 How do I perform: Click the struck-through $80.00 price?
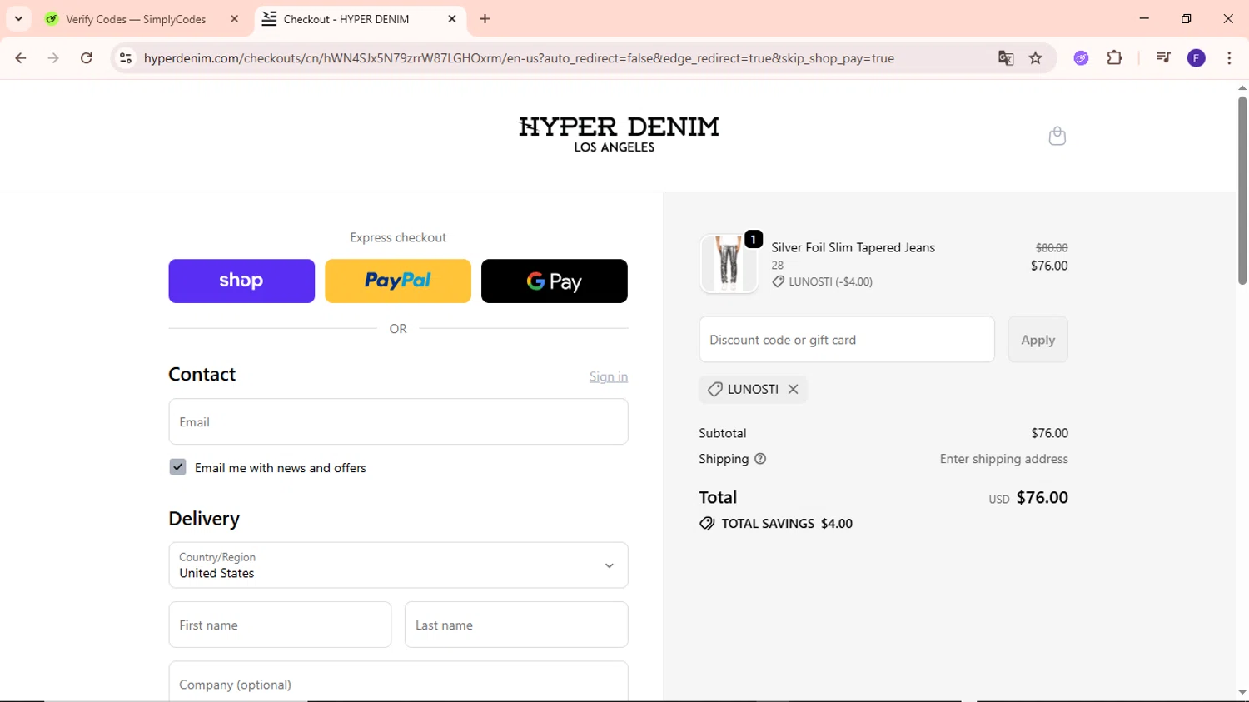tap(1052, 247)
